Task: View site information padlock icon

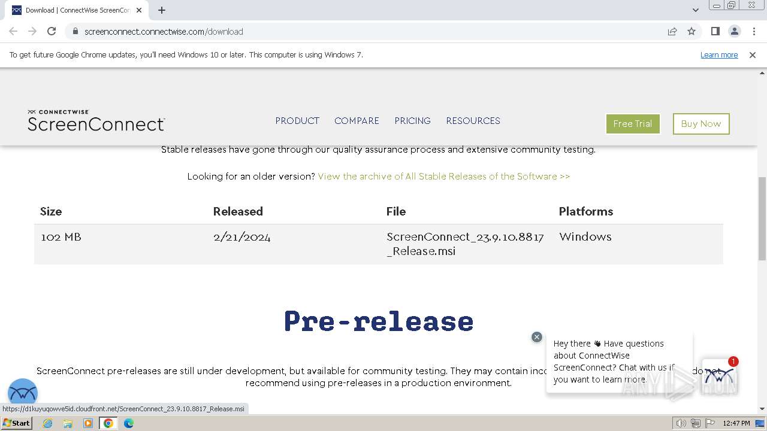Action: point(75,31)
